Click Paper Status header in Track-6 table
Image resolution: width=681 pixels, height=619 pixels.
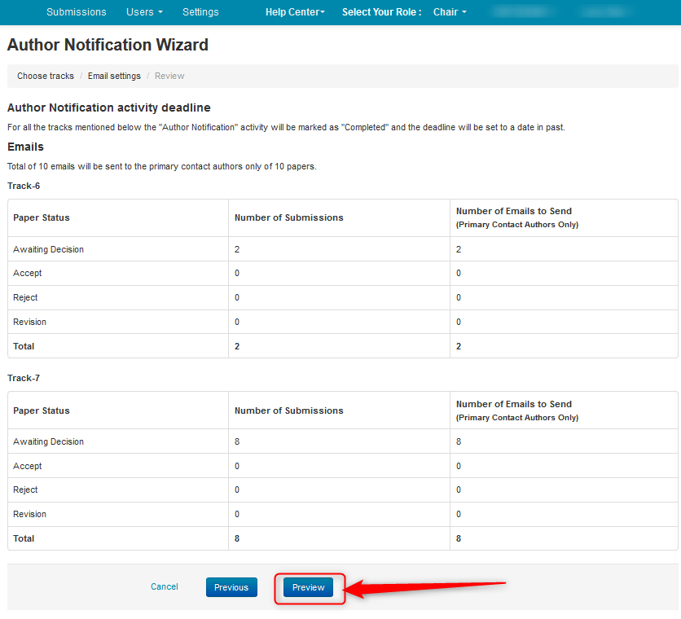tap(42, 217)
